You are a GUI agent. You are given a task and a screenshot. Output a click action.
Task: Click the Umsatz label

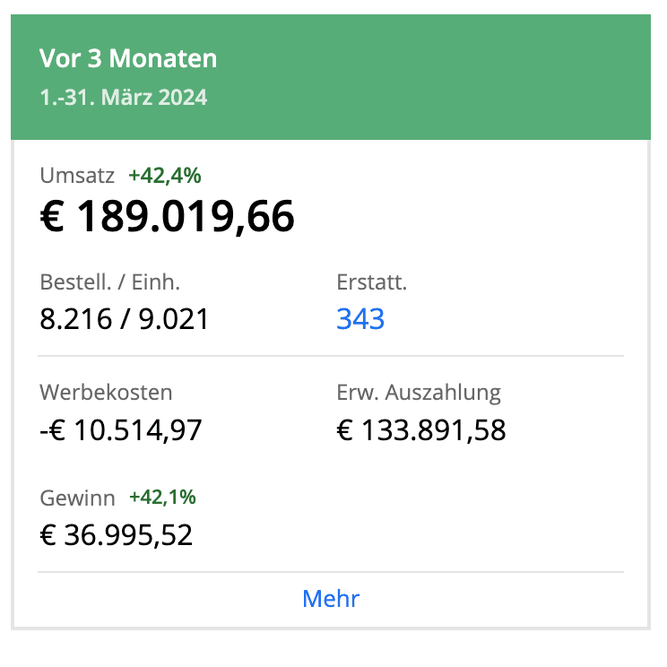[x=77, y=176]
